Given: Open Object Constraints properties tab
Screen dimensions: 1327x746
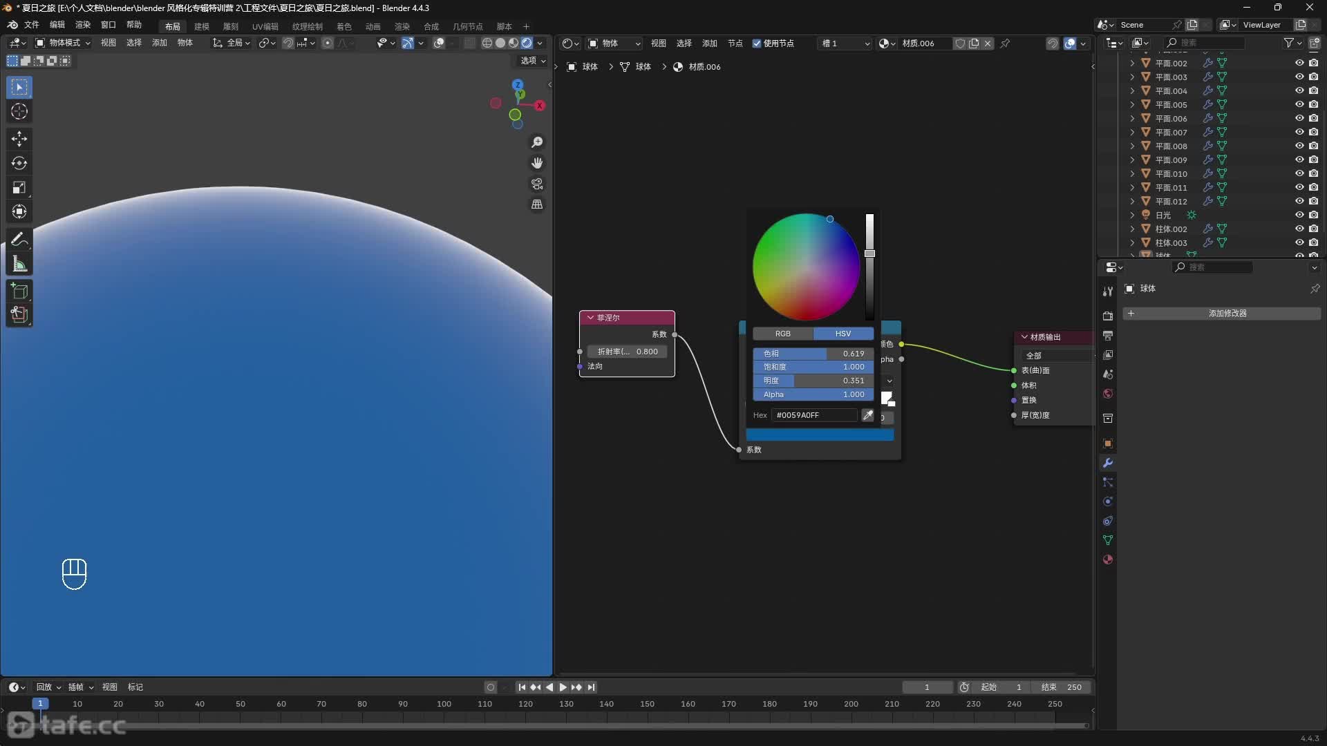Looking at the screenshot, I should [1108, 521].
